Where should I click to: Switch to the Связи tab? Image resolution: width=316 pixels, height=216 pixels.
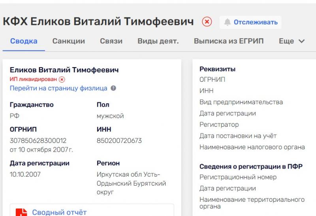(111, 41)
